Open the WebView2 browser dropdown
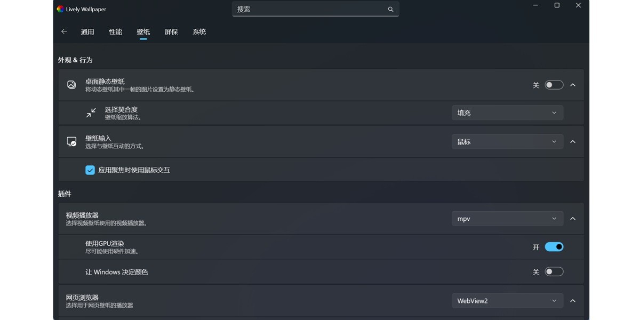Viewport: 640px width, 320px height. coord(507,301)
